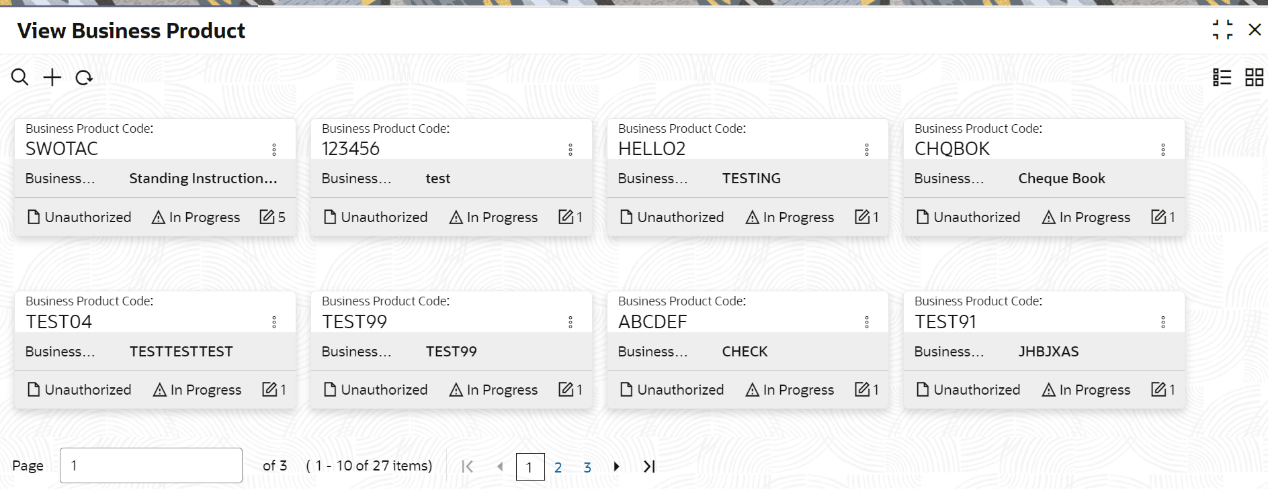Viewport: 1268px width, 494px height.
Task: Jump to the next page arrow
Action: (x=616, y=466)
